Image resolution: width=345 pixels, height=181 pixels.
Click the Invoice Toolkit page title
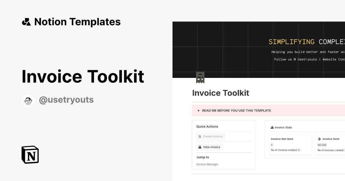[x=221, y=93]
